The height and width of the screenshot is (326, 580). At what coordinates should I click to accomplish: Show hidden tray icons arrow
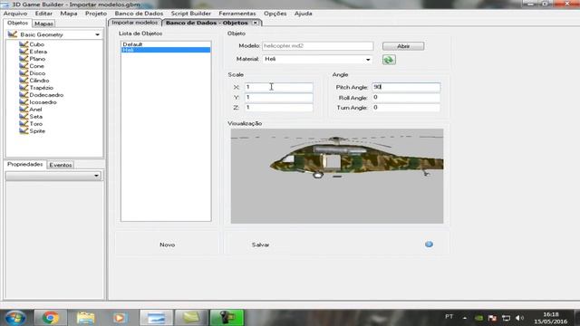465,318
